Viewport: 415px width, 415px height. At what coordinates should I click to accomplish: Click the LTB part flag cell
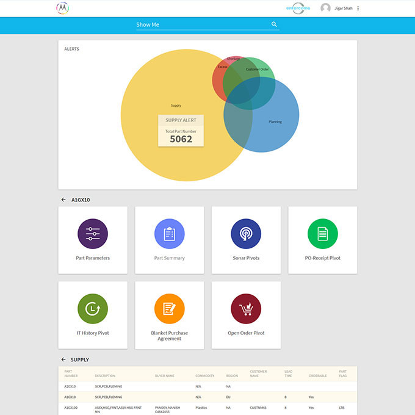click(341, 408)
